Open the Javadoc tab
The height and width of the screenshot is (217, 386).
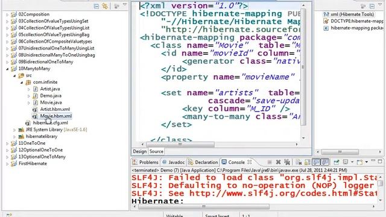pos(173,162)
